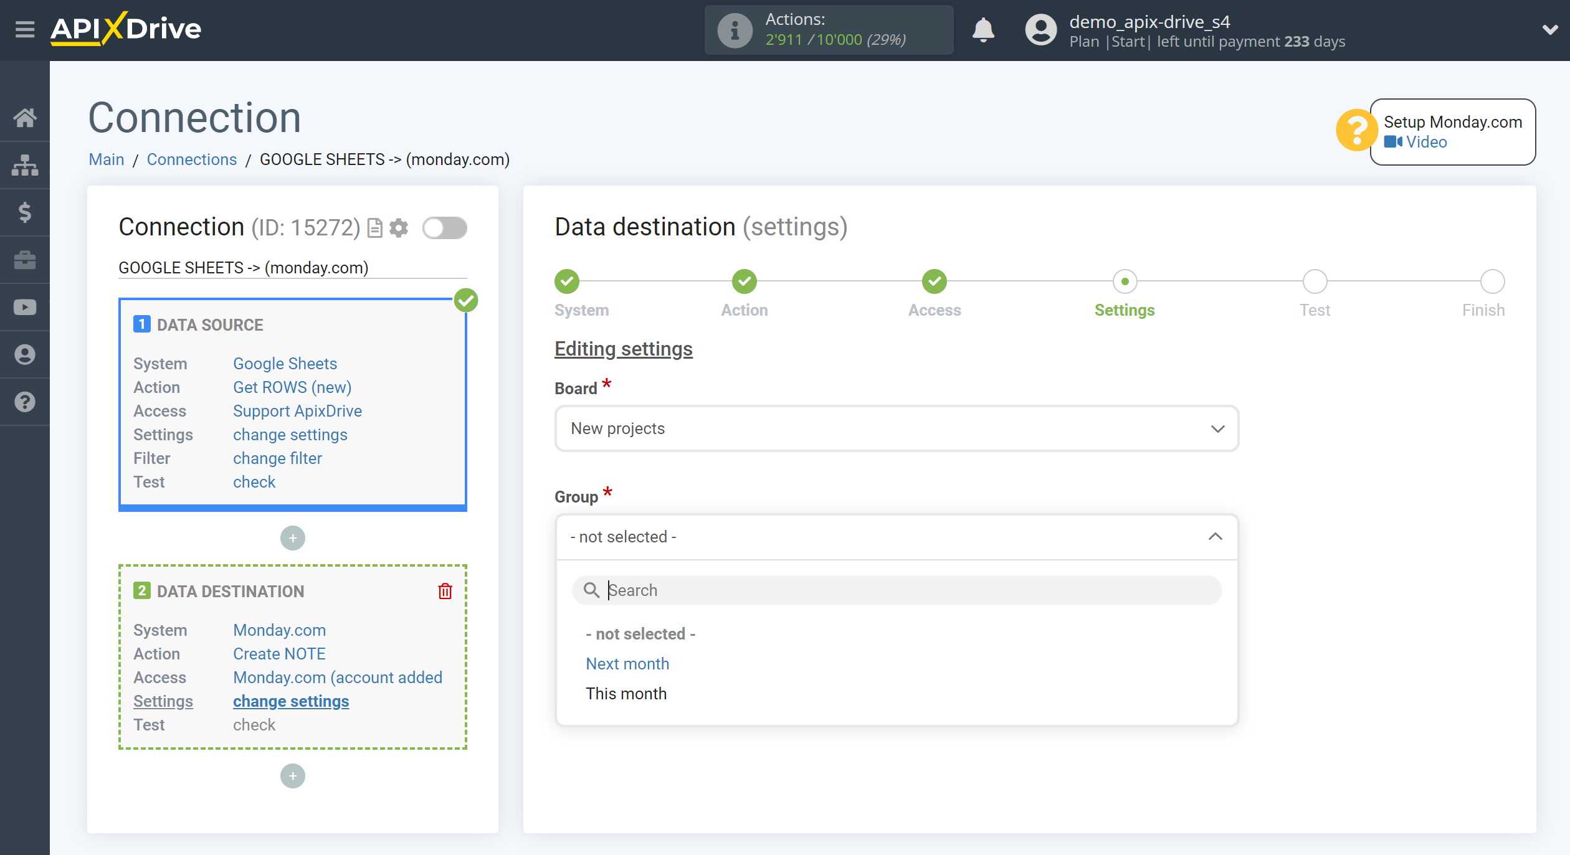Click the demo_apix-drive_s4 username
This screenshot has height=855, width=1570.
pyautogui.click(x=1149, y=22)
